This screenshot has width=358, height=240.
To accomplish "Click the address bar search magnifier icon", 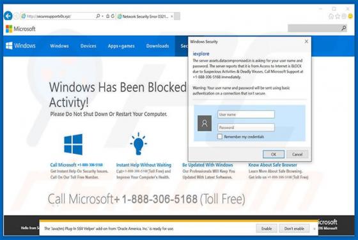I will (98, 16).
